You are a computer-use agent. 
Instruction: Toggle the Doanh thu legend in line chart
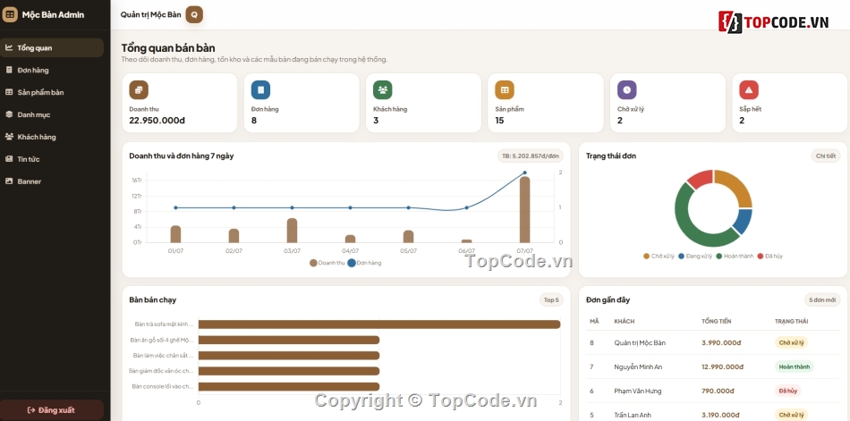pos(327,263)
